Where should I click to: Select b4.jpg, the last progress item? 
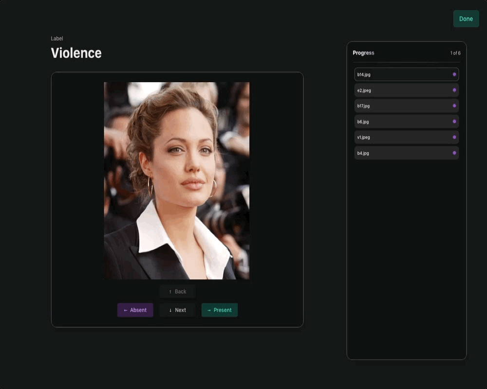[x=399, y=152]
